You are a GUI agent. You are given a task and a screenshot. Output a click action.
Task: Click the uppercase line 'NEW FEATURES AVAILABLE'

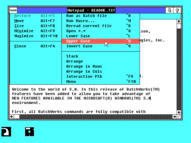pos(81,98)
